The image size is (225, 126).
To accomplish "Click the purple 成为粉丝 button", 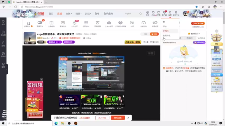I will click(199, 43).
